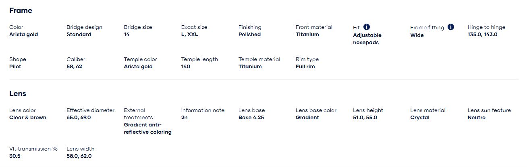Click the Pilot shape value
The width and height of the screenshot is (527, 167).
[x=15, y=67]
